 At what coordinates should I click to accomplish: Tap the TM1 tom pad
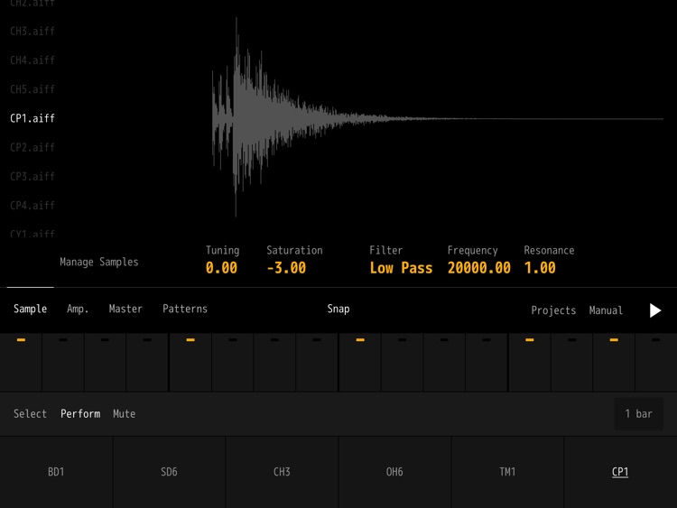[x=507, y=472]
